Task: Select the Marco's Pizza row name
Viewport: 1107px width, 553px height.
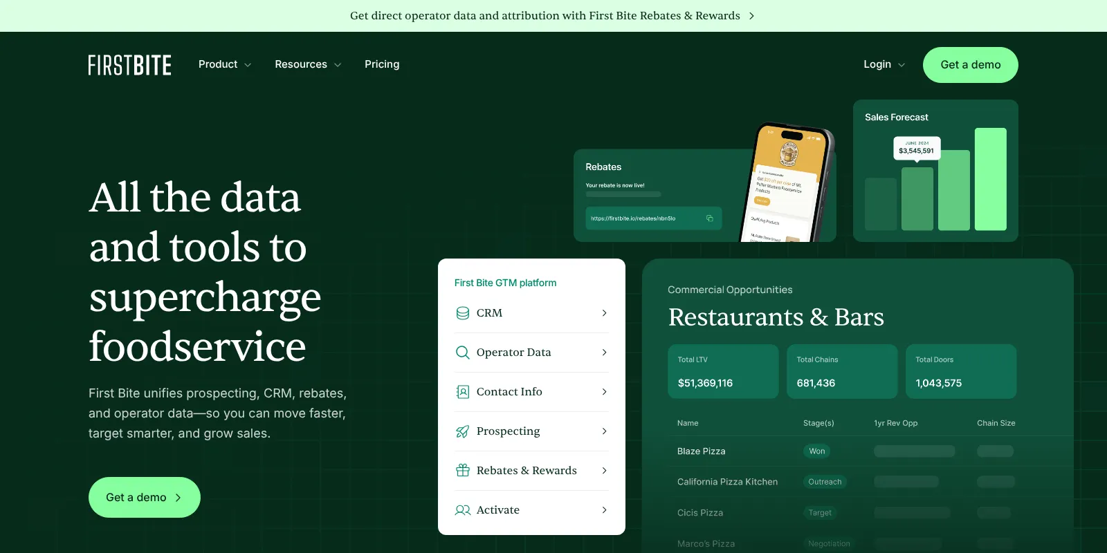Action: pyautogui.click(x=706, y=544)
